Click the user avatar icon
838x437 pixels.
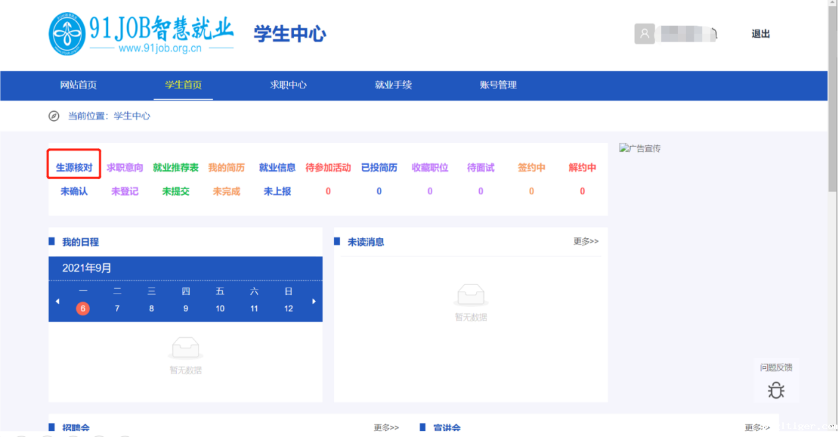coord(644,34)
